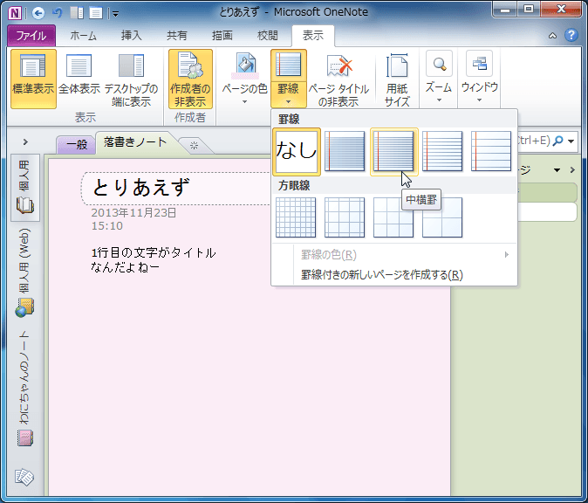Click the OneNote application icon in title bar
The image size is (588, 503).
(x=15, y=13)
